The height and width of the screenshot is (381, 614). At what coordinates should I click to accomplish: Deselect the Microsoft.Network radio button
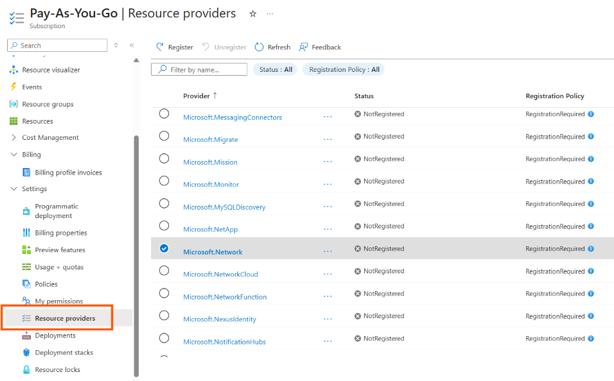pyautogui.click(x=164, y=248)
